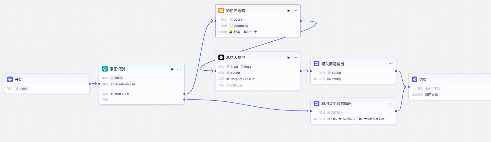Open the 总结大模型 node's more options menu

(x=295, y=58)
